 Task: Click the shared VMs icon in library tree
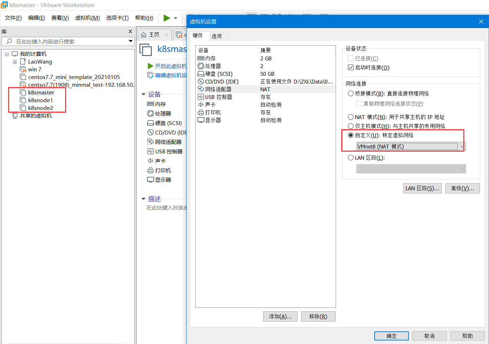pyautogui.click(x=15, y=115)
